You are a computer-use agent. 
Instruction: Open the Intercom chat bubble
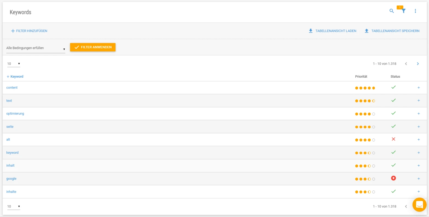coord(419,204)
